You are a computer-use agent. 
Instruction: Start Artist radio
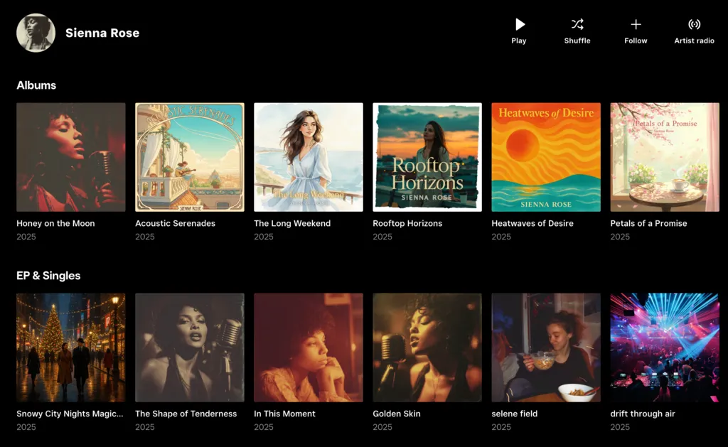coord(694,25)
